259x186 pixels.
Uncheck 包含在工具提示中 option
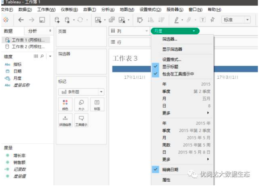click(x=178, y=74)
